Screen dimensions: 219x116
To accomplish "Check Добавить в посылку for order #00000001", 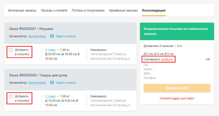I will tap(11, 50).
